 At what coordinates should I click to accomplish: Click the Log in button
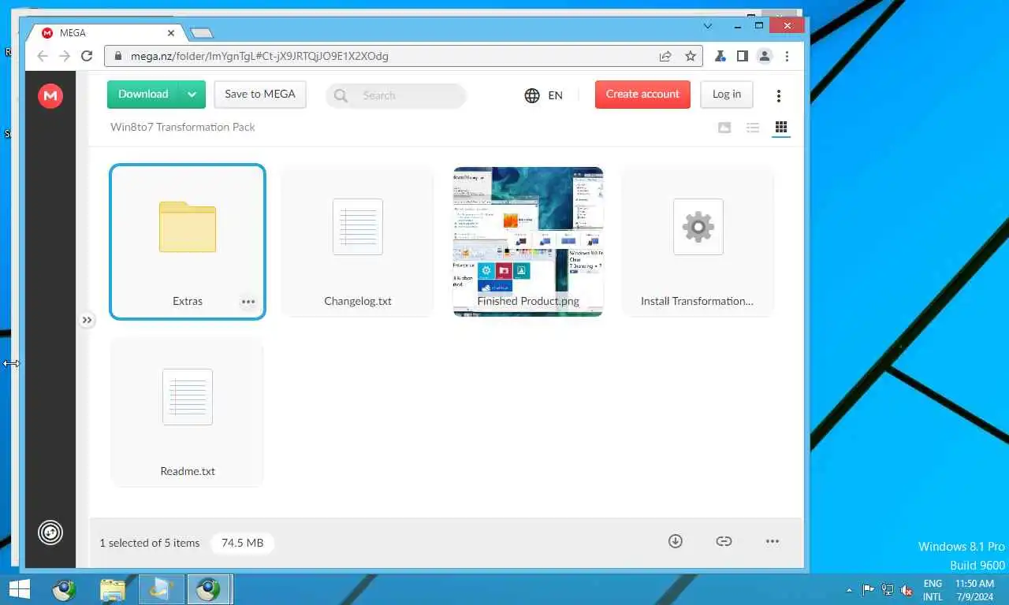[727, 95]
